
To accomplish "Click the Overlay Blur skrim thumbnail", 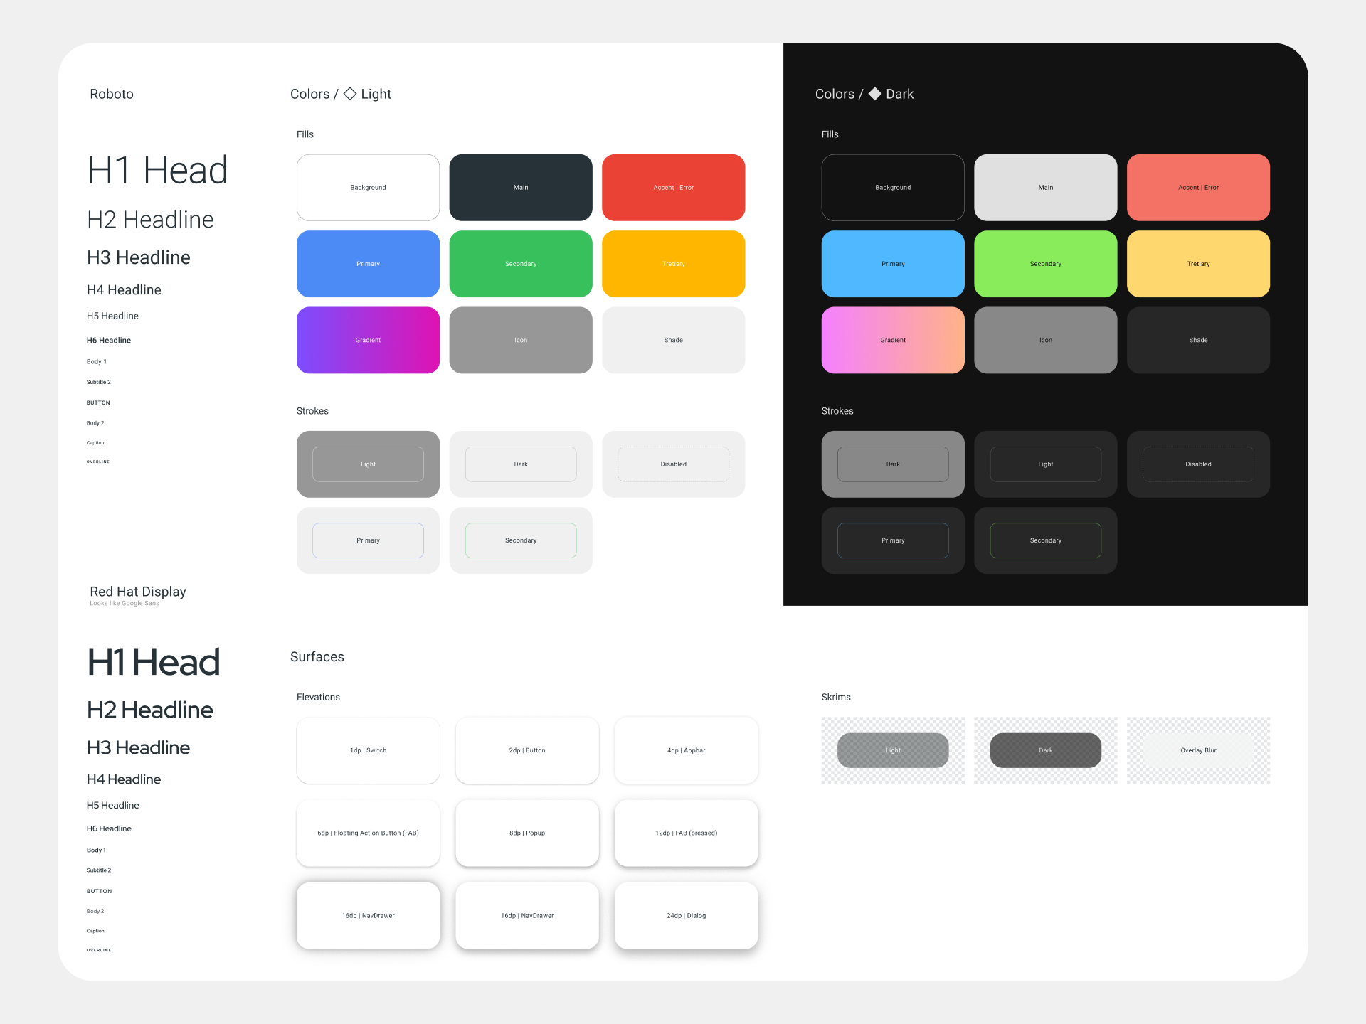I will point(1198,750).
